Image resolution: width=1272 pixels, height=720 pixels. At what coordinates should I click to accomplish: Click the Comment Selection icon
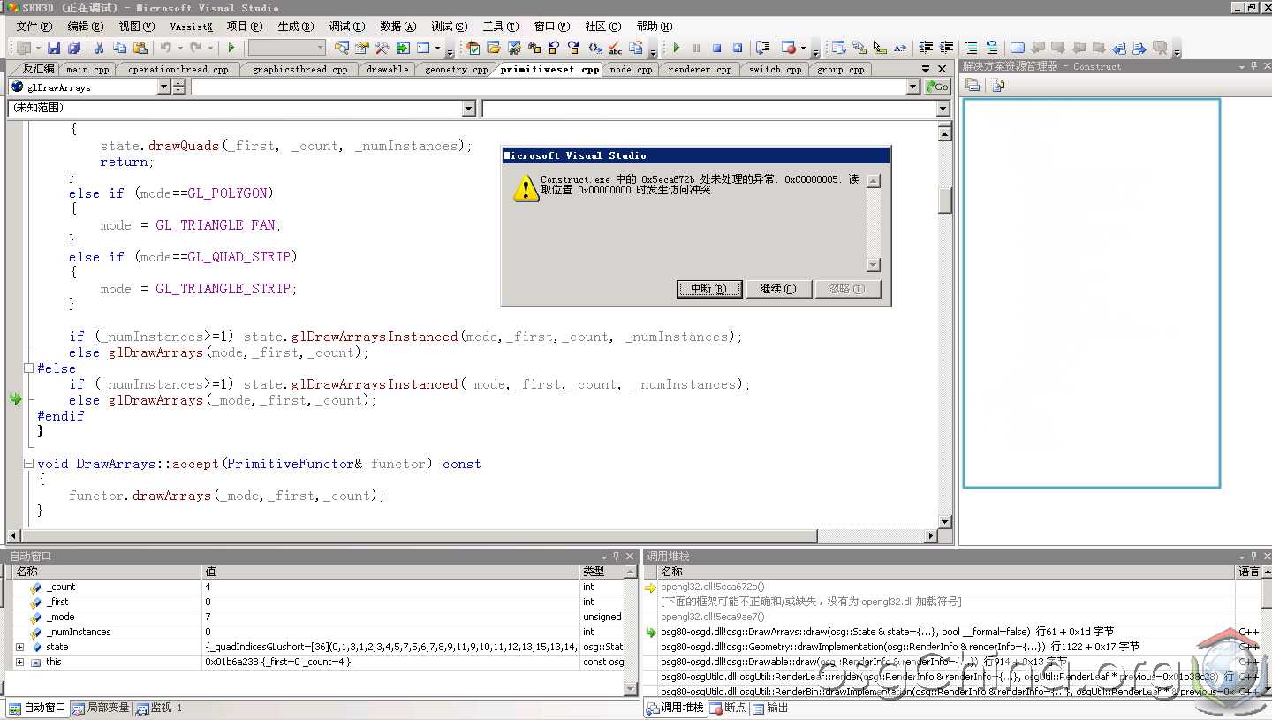click(x=972, y=48)
